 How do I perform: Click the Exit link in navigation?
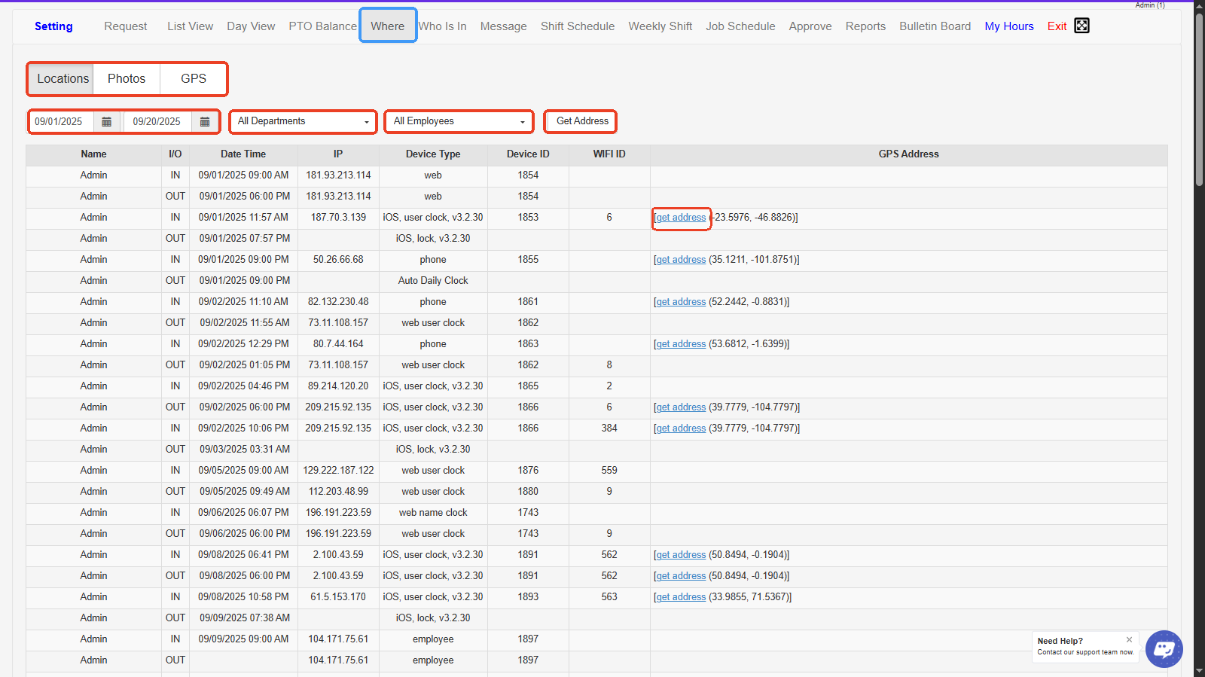click(x=1057, y=26)
